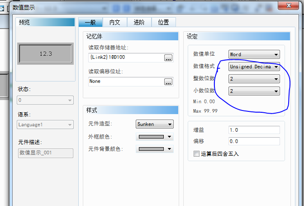The image size is (304, 206).
Task: Click the 增益 input field
Action: tap(254, 130)
